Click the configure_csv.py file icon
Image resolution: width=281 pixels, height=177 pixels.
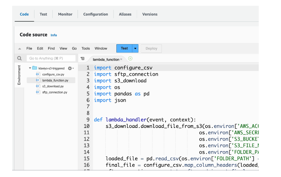click(x=38, y=74)
